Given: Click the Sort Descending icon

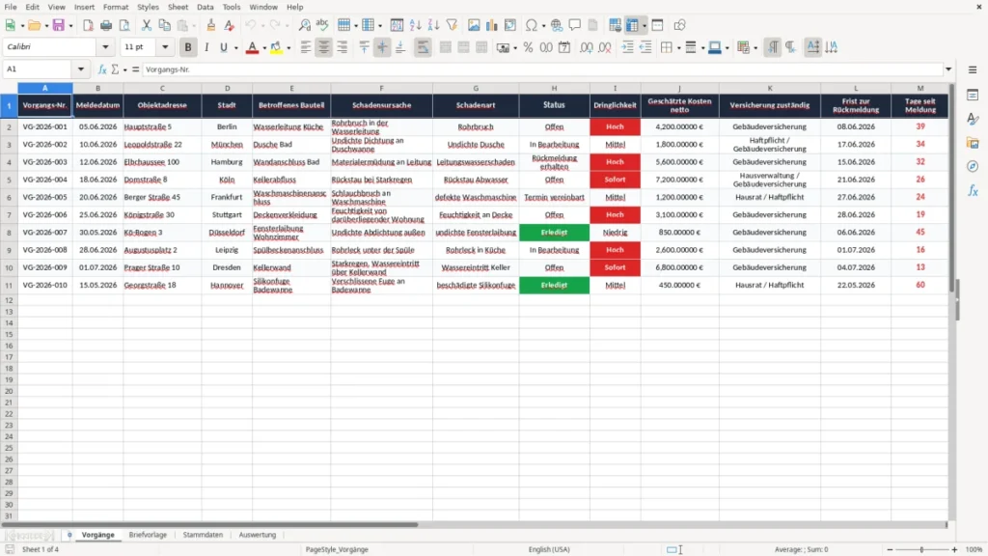Looking at the screenshot, I should [433, 25].
